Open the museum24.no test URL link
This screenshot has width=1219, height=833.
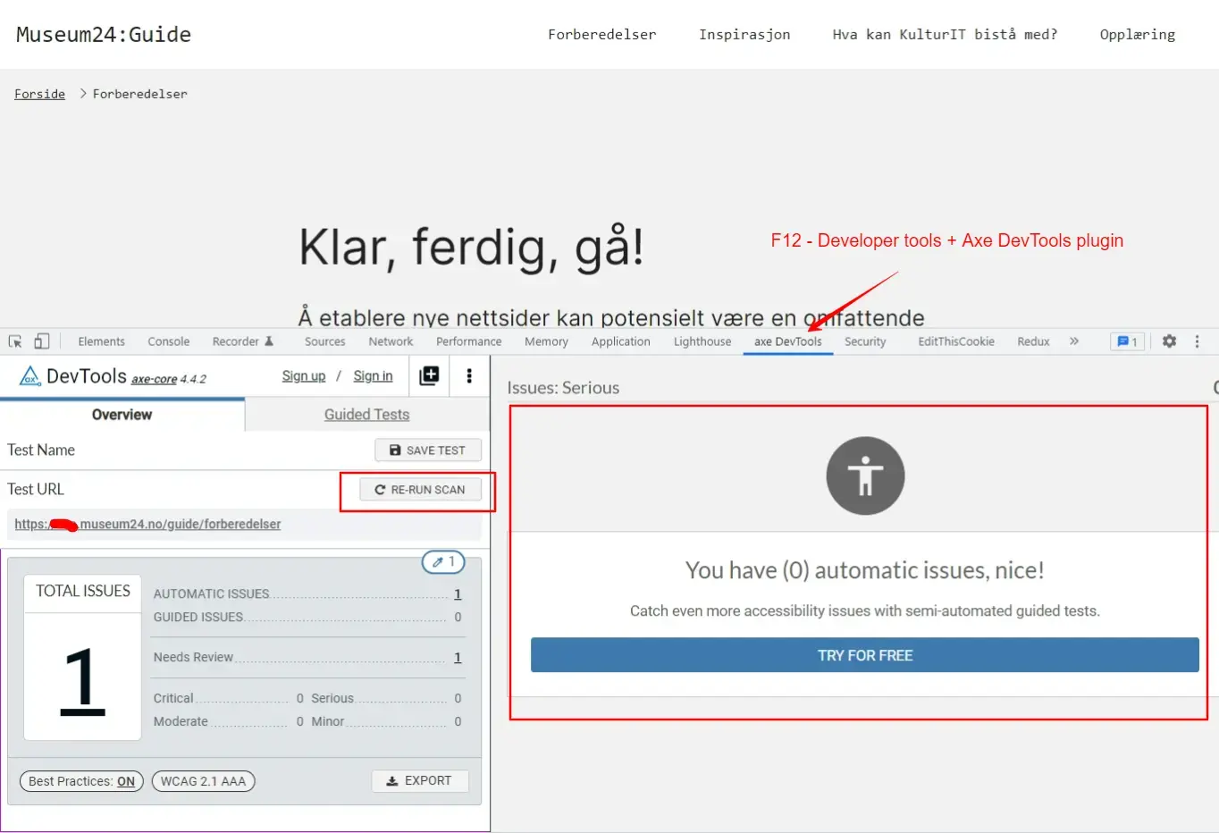(147, 525)
